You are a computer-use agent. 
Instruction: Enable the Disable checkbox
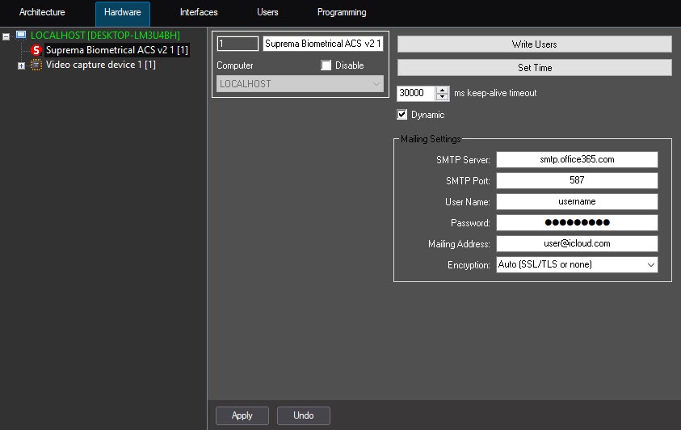click(x=326, y=65)
